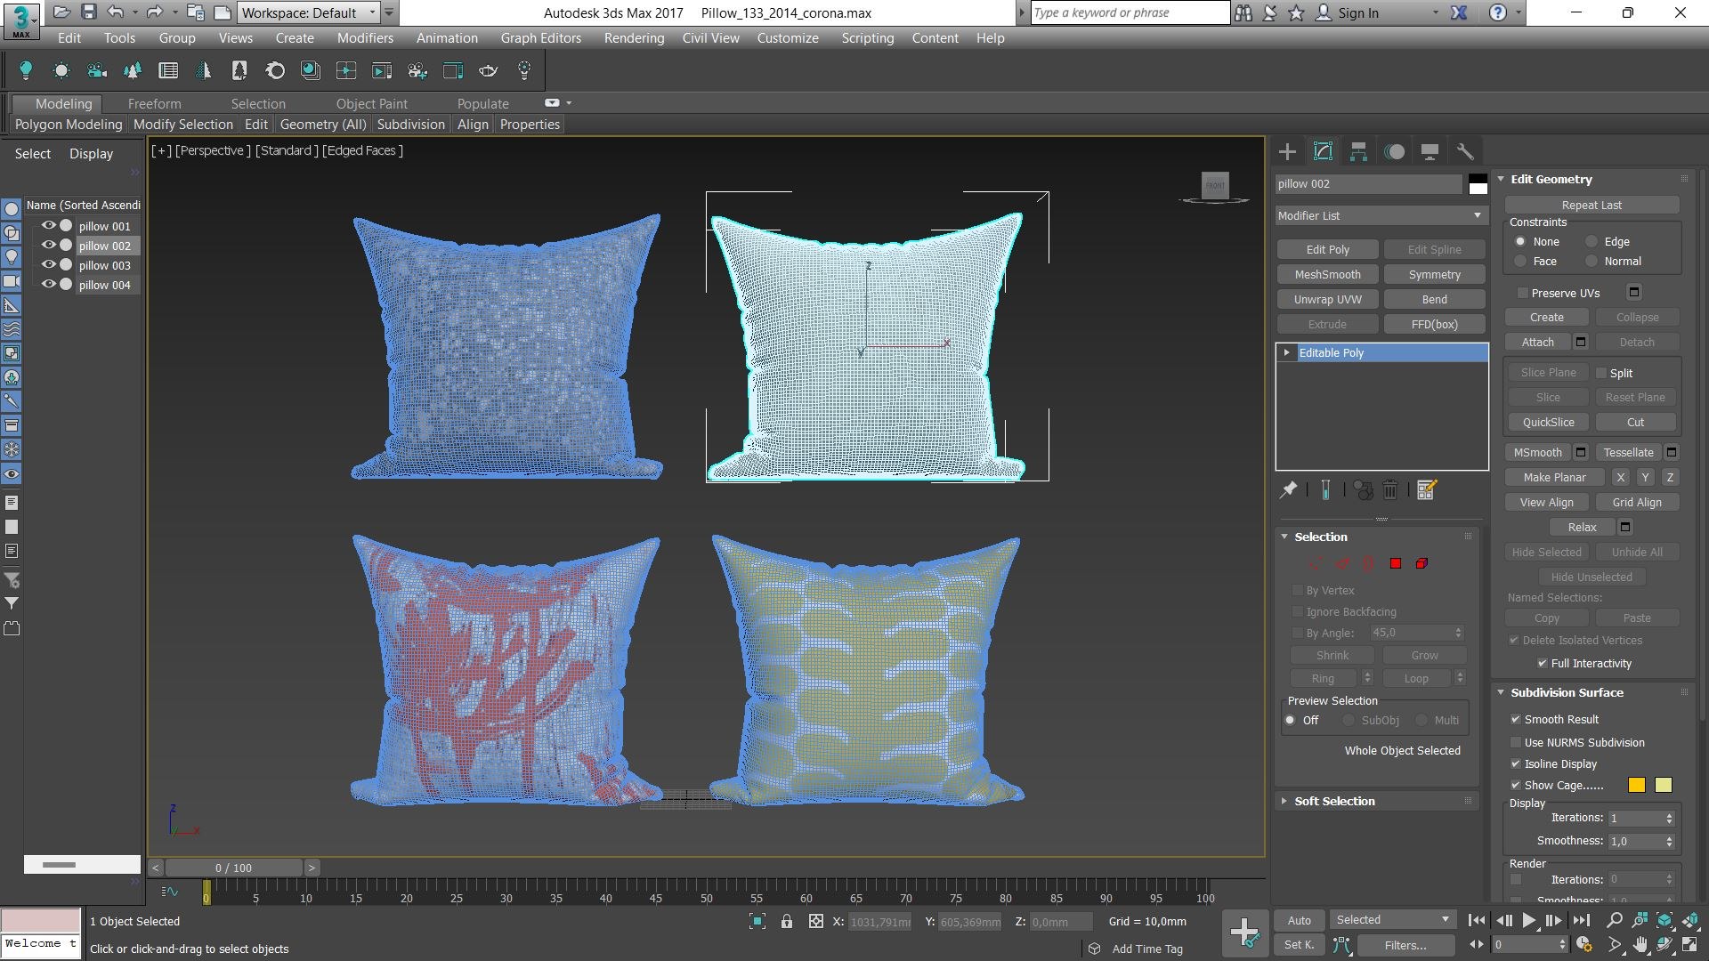
Task: Click Pin Stack icon
Action: (1288, 489)
